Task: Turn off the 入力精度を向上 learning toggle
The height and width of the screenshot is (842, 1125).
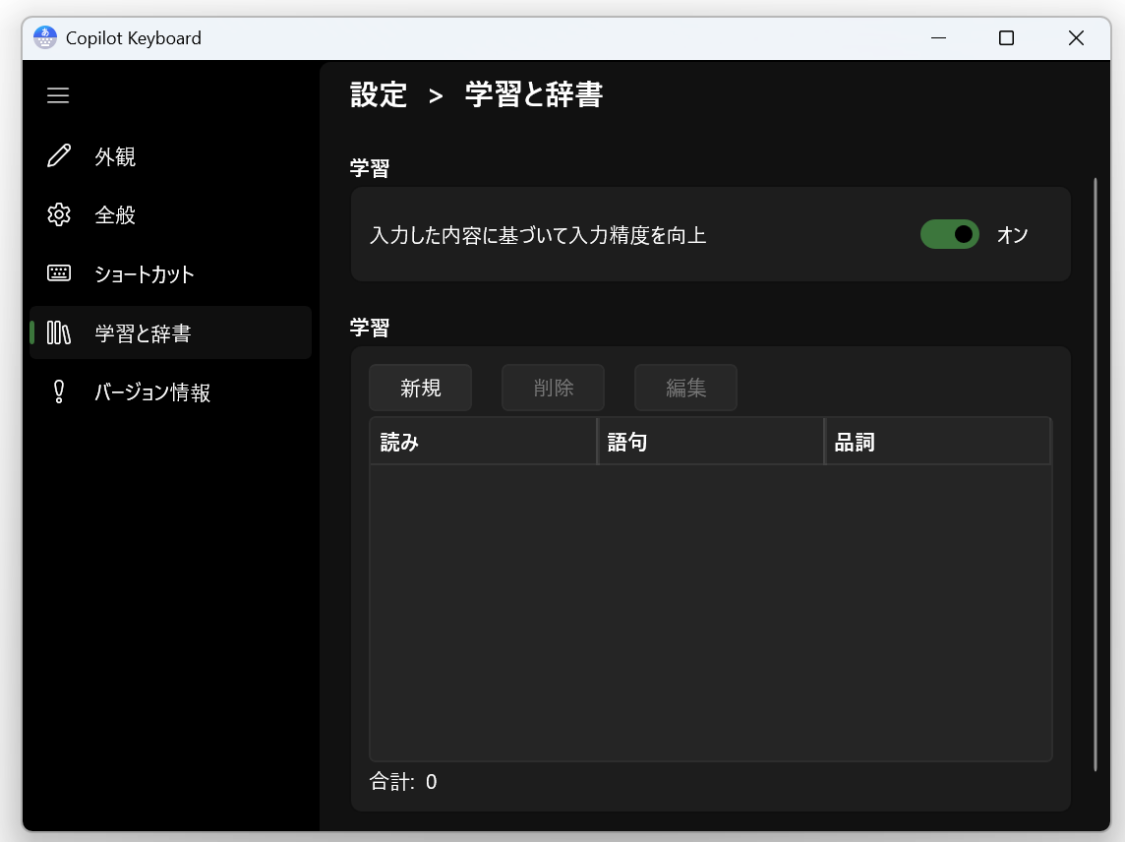Action: pos(949,235)
